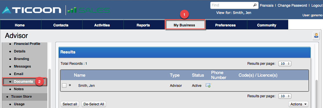The height and width of the screenshot is (108, 323).
Task: Open Email in the sidebar
Action: [19, 74]
